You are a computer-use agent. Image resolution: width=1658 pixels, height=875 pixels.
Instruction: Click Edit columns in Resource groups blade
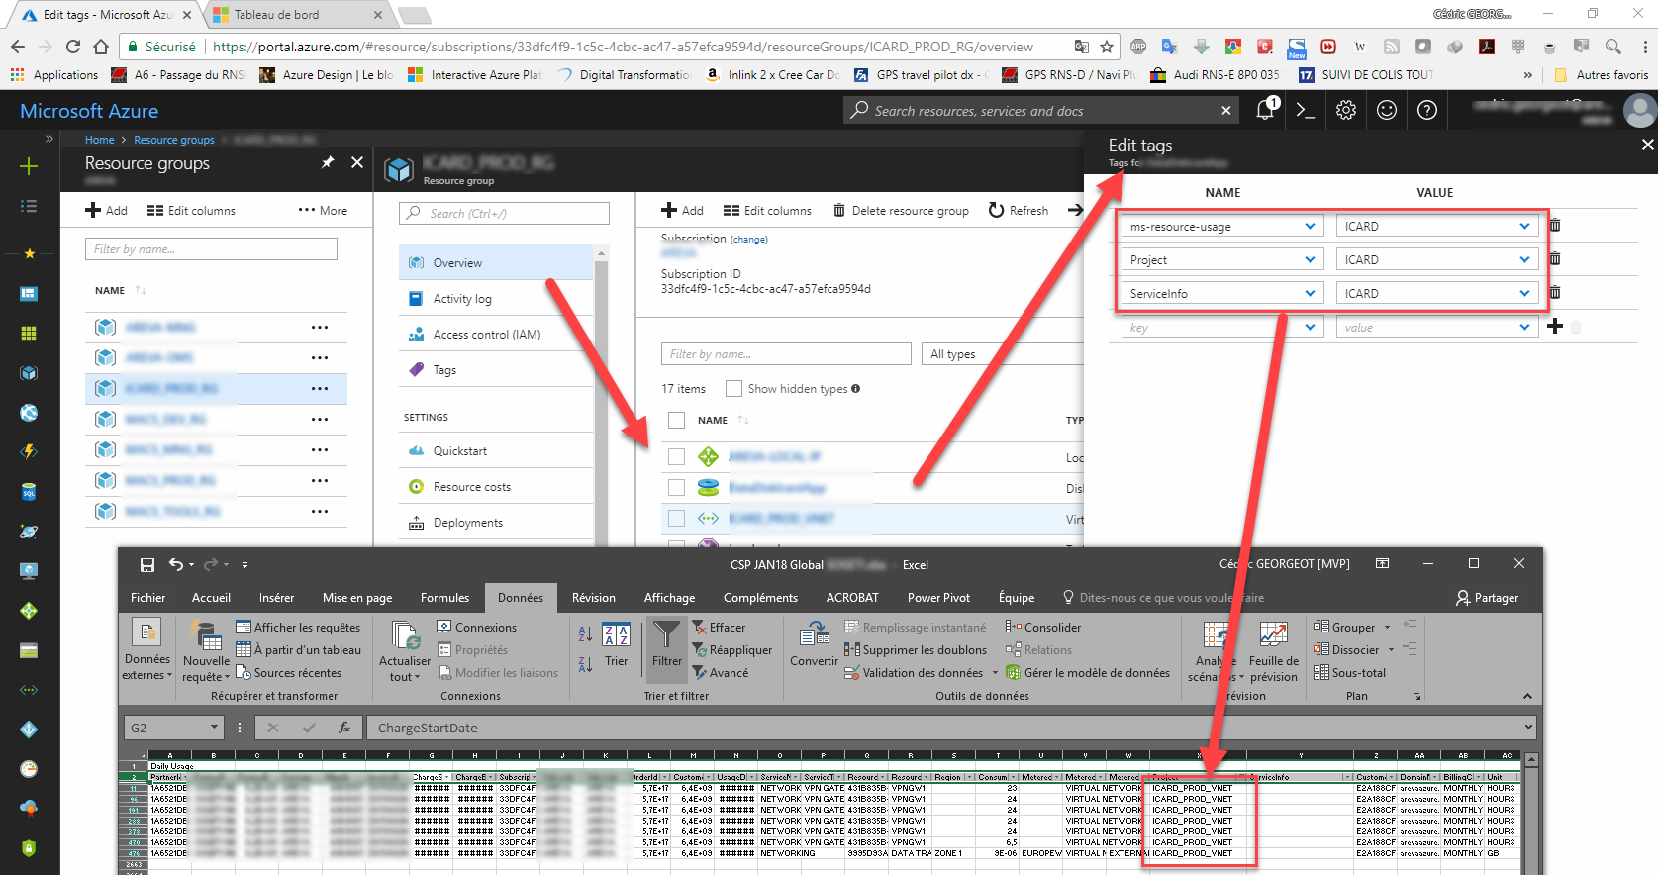coord(191,211)
